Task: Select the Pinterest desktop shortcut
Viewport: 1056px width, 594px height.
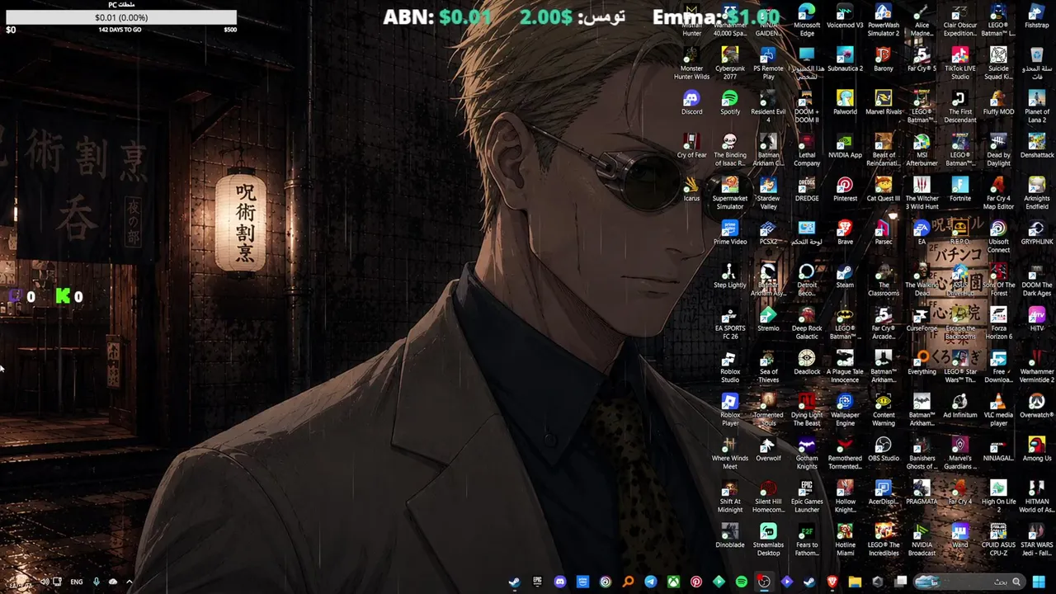Action: (x=845, y=189)
